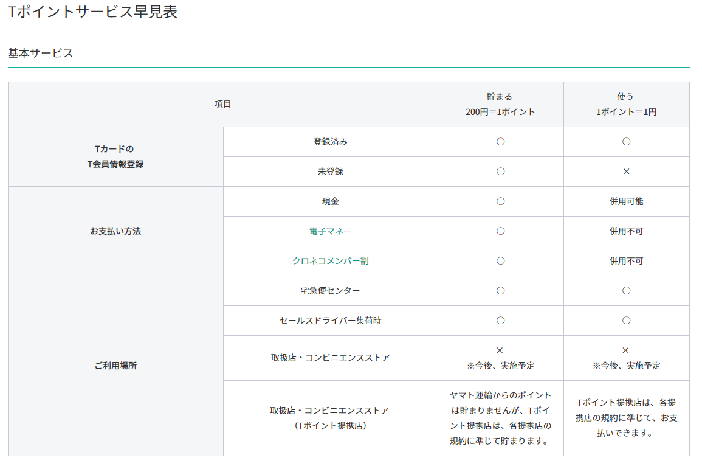Click the 貯まる circle in the 未登録 row
The width and height of the screenshot is (702, 469).
tap(500, 172)
